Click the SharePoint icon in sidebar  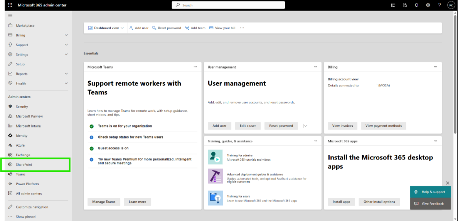[x=10, y=164]
